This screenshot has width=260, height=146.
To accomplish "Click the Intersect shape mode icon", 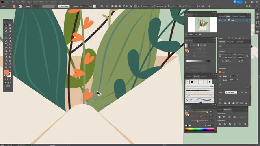I will tap(229, 117).
